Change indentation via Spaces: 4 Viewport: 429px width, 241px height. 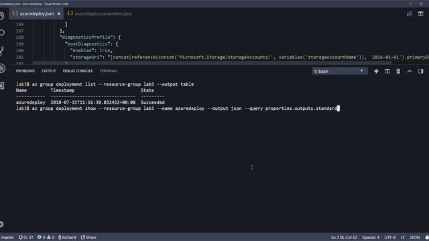[x=371, y=238]
